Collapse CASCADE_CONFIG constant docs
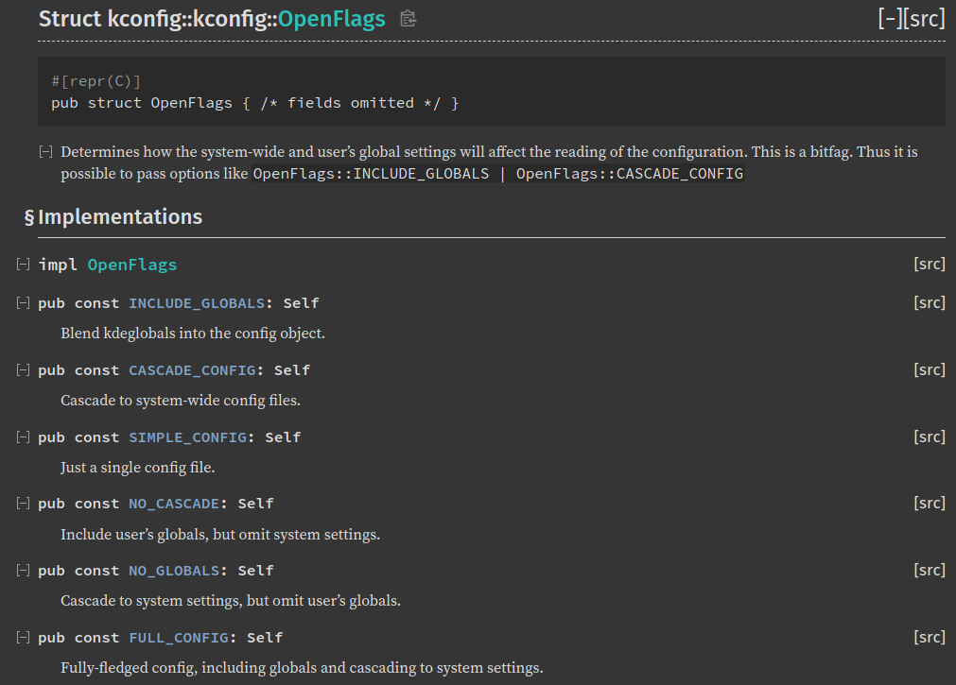The width and height of the screenshot is (956, 685). point(24,370)
